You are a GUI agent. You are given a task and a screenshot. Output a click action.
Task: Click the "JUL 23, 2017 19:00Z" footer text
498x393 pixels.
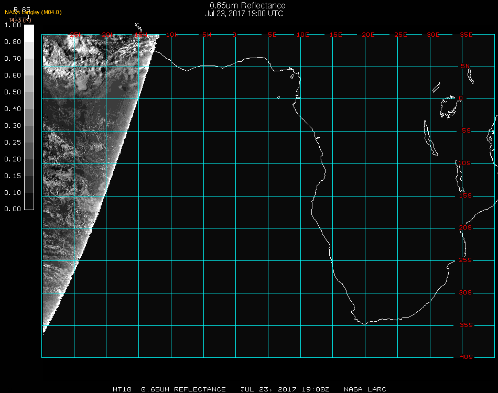click(285, 389)
